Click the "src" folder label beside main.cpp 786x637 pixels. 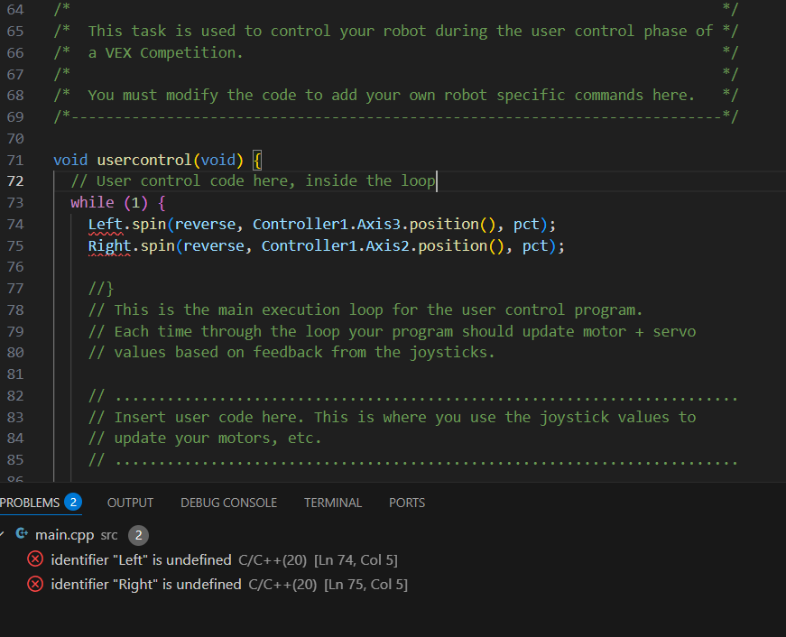[109, 535]
